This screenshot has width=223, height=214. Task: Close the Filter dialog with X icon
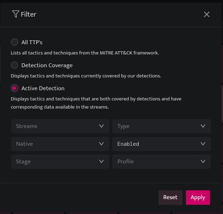[206, 15]
